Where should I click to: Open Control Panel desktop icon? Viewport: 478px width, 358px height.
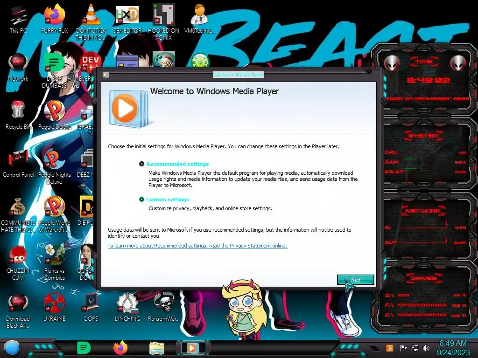click(x=18, y=163)
